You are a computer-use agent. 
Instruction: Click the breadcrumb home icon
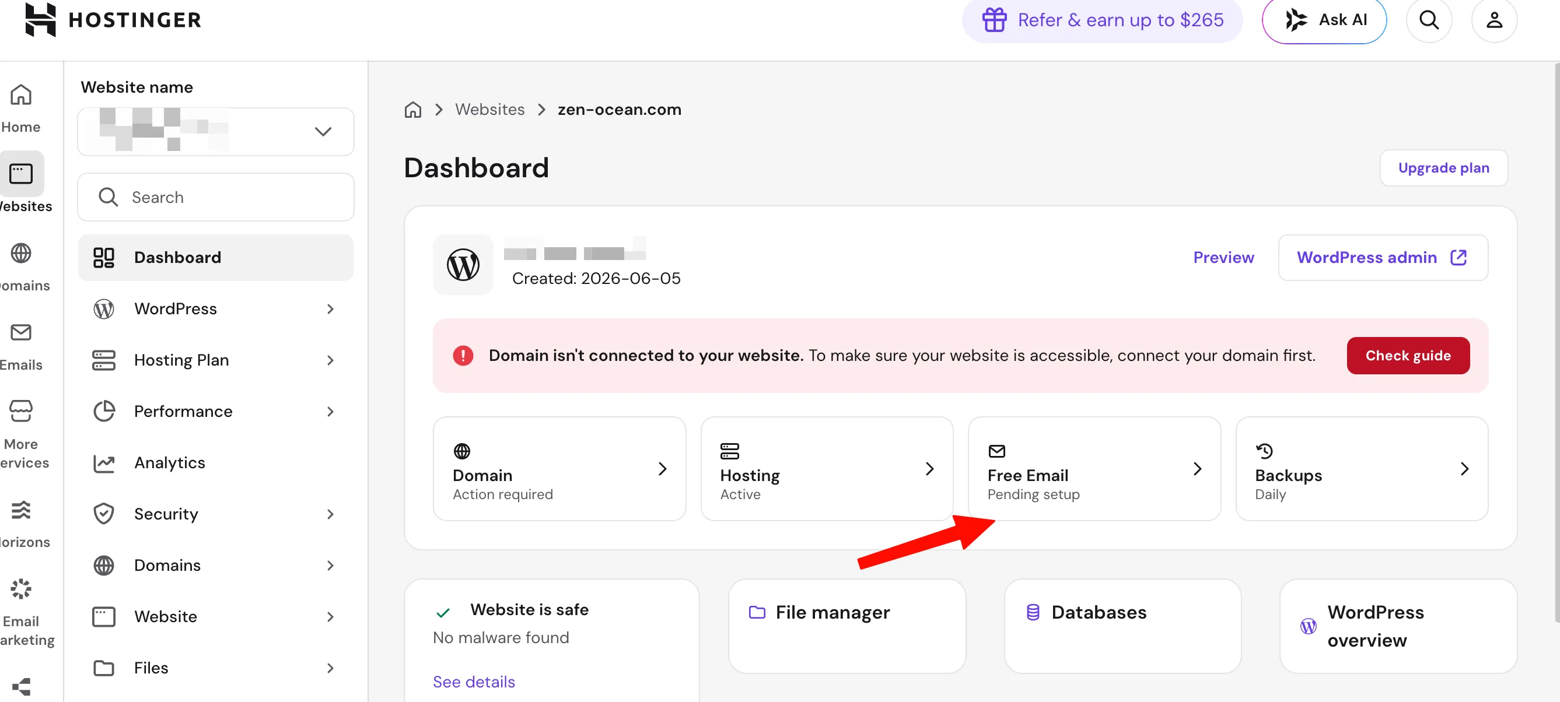[412, 110]
